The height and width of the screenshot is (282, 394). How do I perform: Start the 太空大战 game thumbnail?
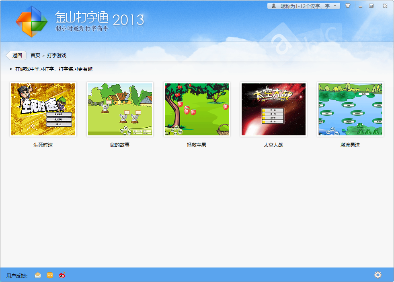(273, 109)
